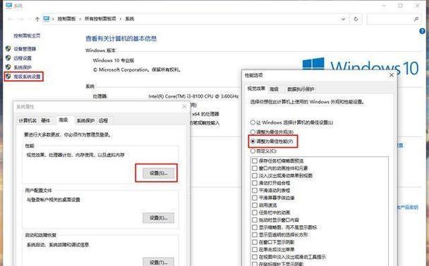The image size is (429, 266).
Task: Click the forward arrow in address bar
Action: click(x=21, y=19)
